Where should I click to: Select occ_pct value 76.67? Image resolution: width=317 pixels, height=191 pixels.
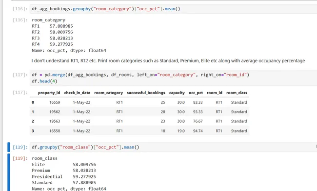click(198, 121)
